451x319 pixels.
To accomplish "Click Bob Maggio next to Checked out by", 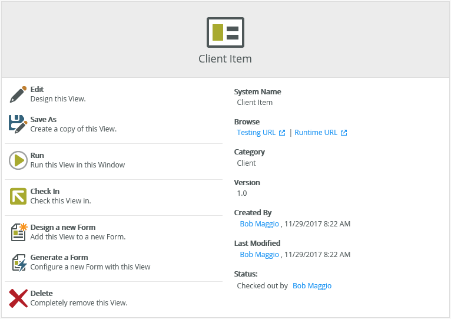I will tap(312, 286).
